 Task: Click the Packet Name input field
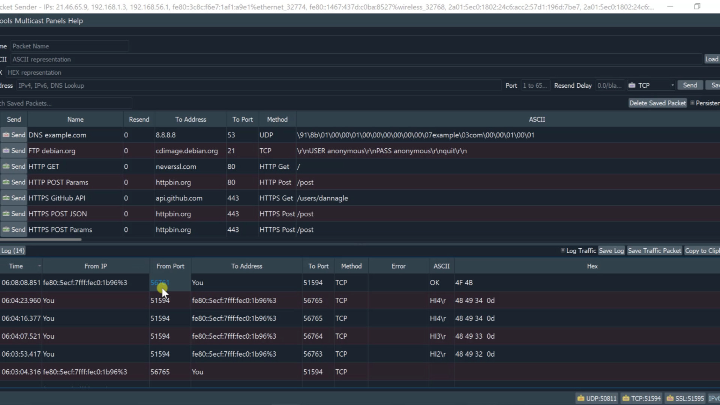69,46
